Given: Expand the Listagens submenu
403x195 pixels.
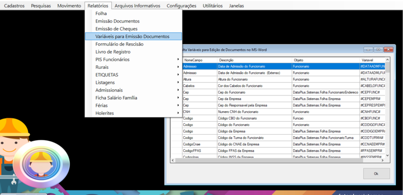Looking at the screenshot, I should [x=133, y=82].
